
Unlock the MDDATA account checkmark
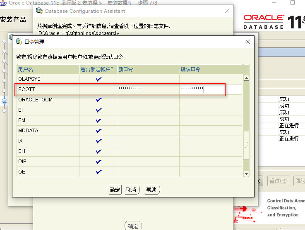point(98,131)
